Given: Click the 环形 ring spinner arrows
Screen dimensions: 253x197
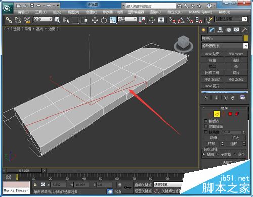Looking at the screenshot, I should 222,144.
